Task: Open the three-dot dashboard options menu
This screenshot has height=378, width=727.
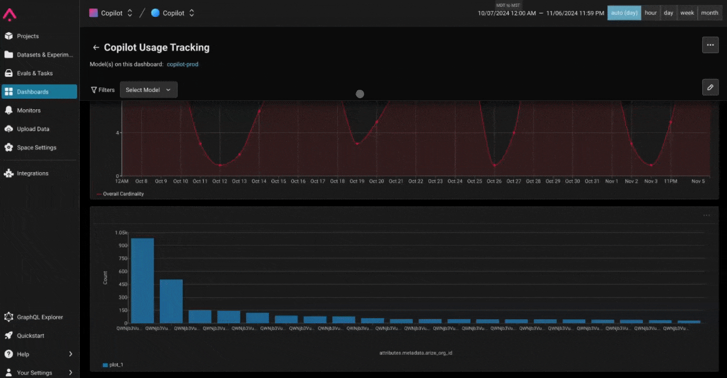Action: click(x=710, y=45)
